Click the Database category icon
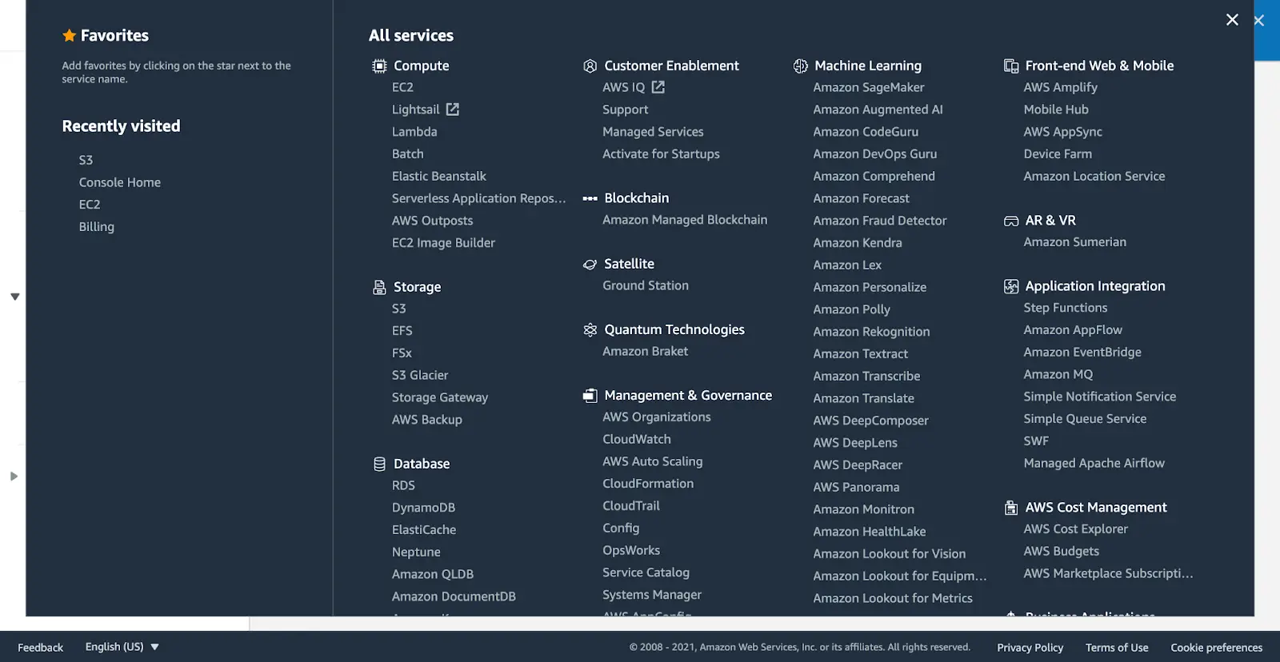Viewport: 1280px width, 662px height. tap(379, 464)
